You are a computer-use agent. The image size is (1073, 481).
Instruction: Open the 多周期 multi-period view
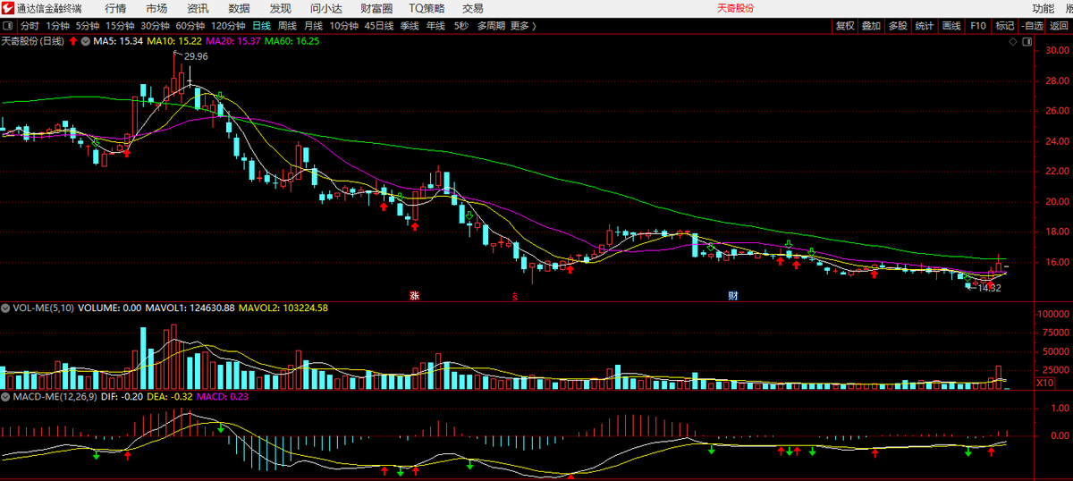click(x=492, y=26)
